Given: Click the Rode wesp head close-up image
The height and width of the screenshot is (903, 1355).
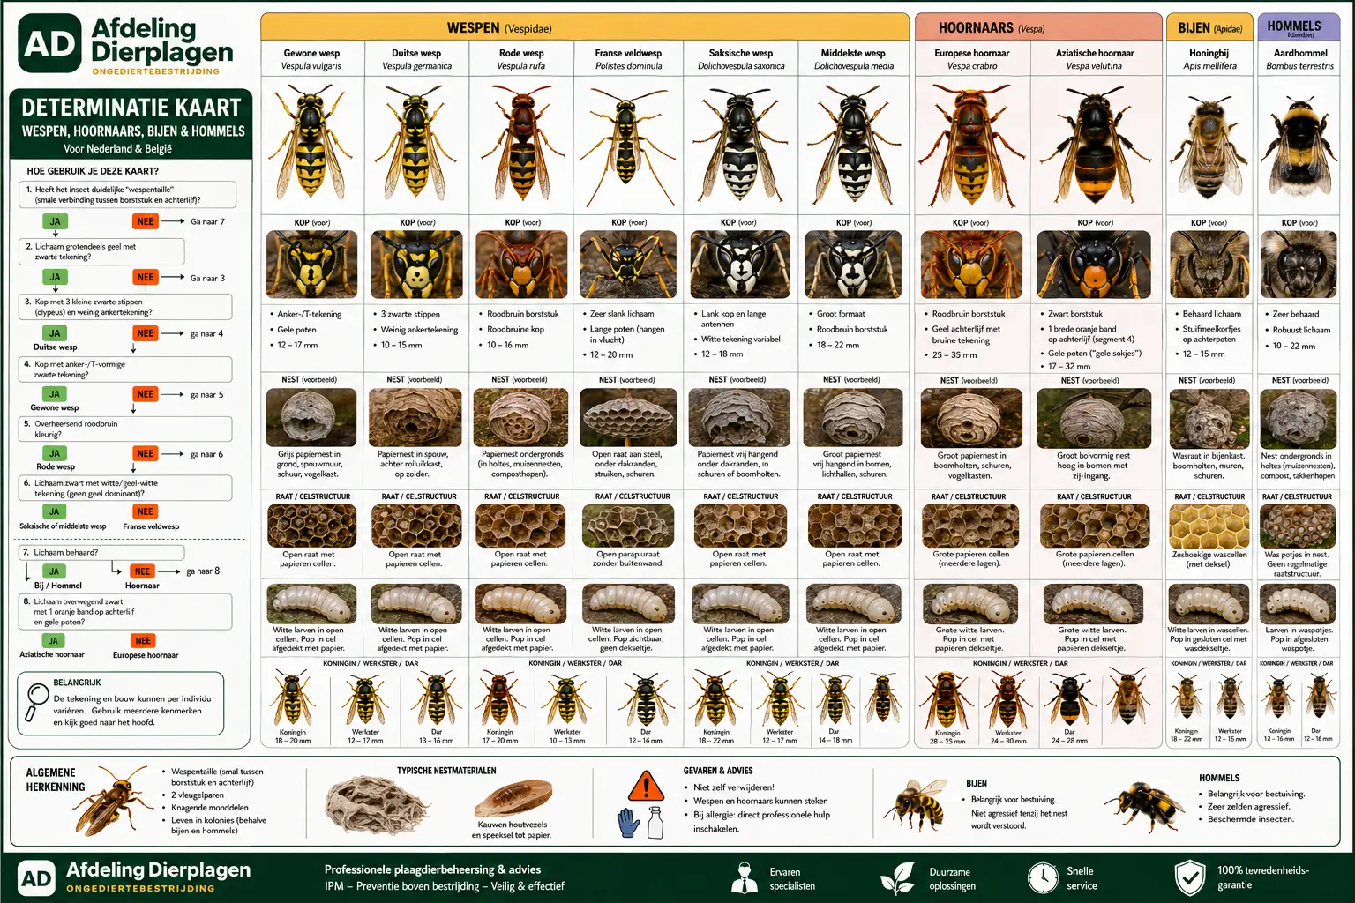Looking at the screenshot, I should pos(520,265).
